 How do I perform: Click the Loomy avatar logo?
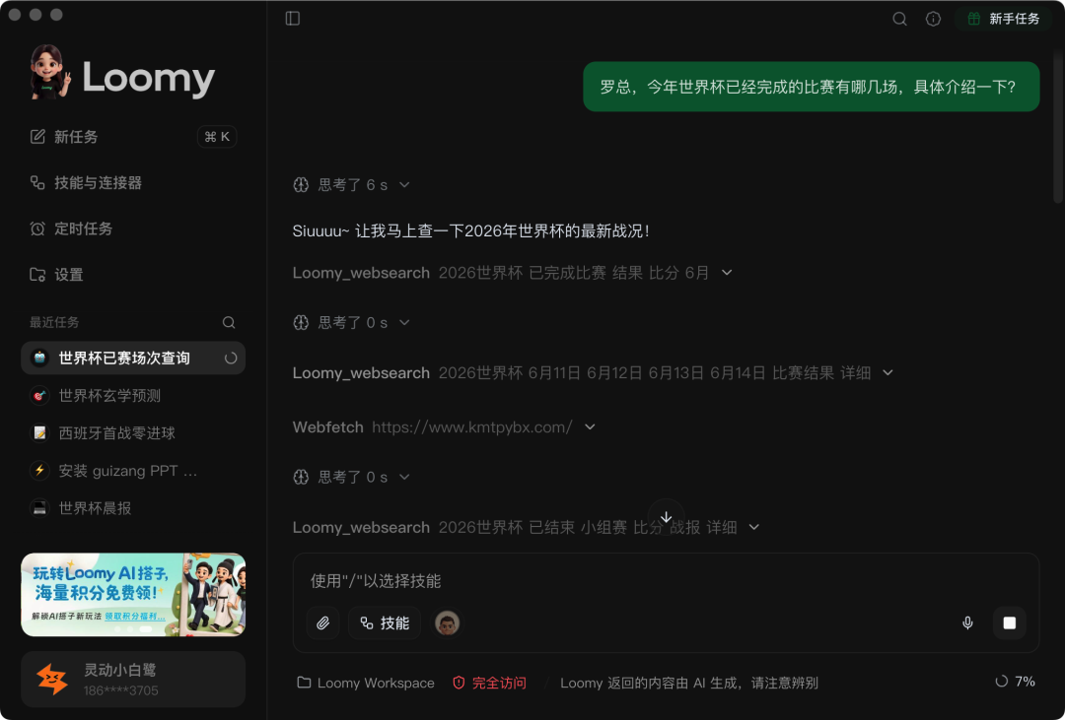pyautogui.click(x=49, y=73)
